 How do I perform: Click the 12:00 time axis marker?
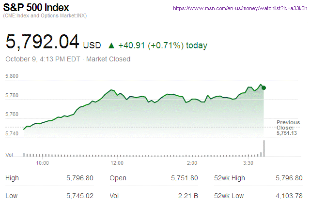tap(117, 163)
